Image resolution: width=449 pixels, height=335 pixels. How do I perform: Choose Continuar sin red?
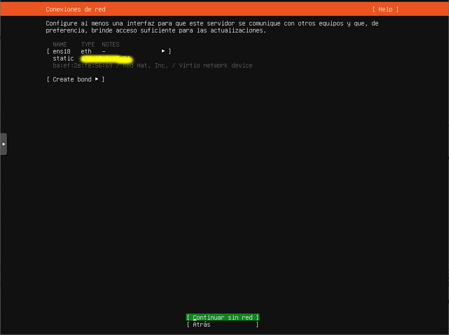pos(222,317)
